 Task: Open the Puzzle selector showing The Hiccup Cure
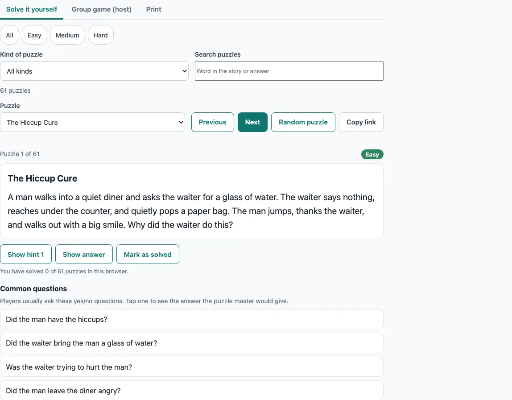click(x=92, y=123)
